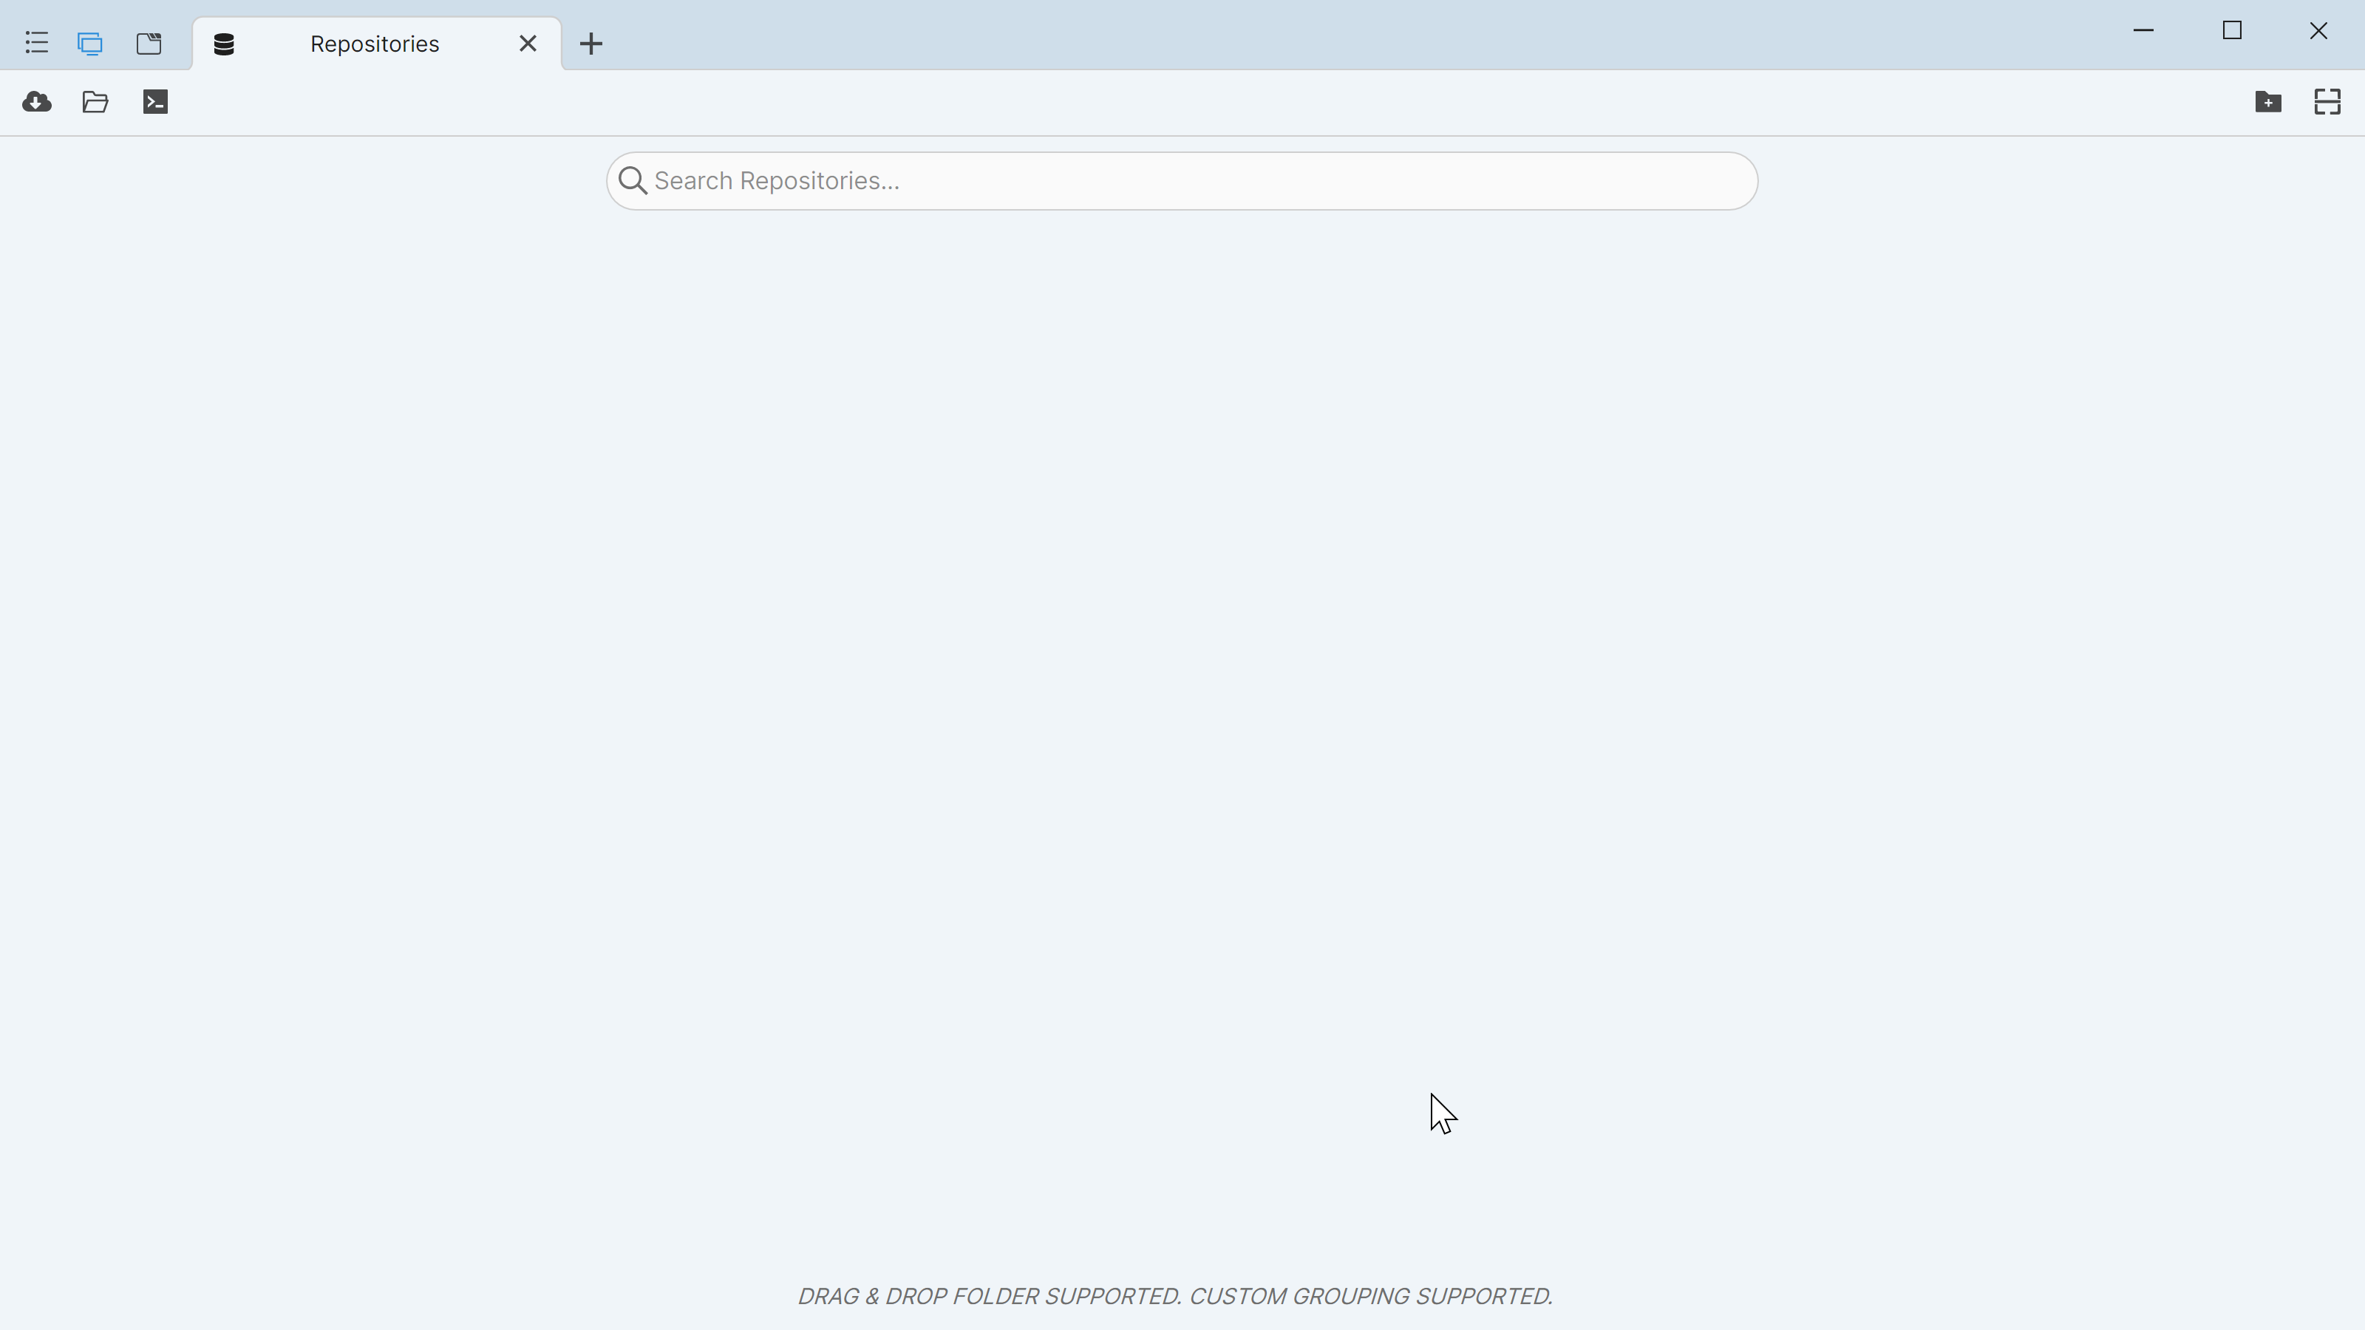Click the tab-page icon beside workspaces

pyautogui.click(x=149, y=43)
